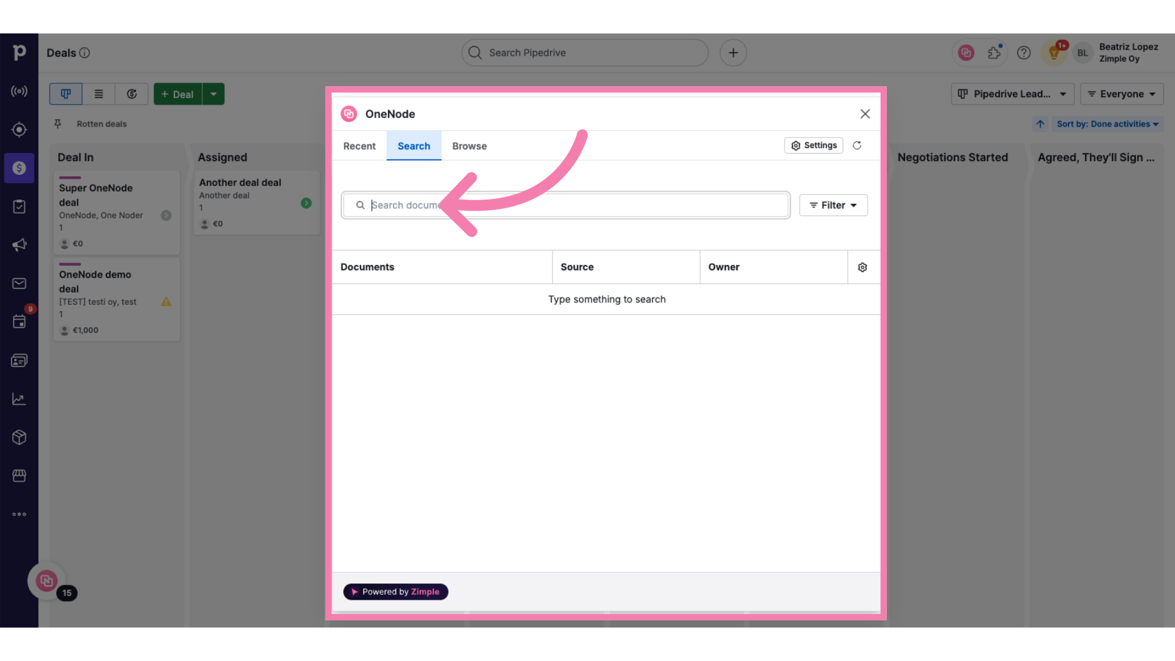This screenshot has width=1175, height=661.
Task: Click the green activity indicator on Another deal
Action: tap(307, 203)
